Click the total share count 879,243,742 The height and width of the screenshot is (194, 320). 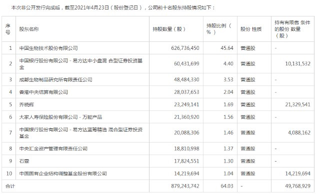[185, 186]
